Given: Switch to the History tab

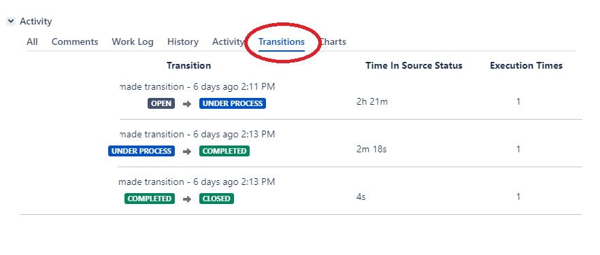Looking at the screenshot, I should 183,41.
